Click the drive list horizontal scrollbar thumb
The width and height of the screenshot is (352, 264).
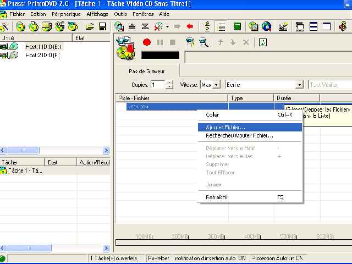23,150
